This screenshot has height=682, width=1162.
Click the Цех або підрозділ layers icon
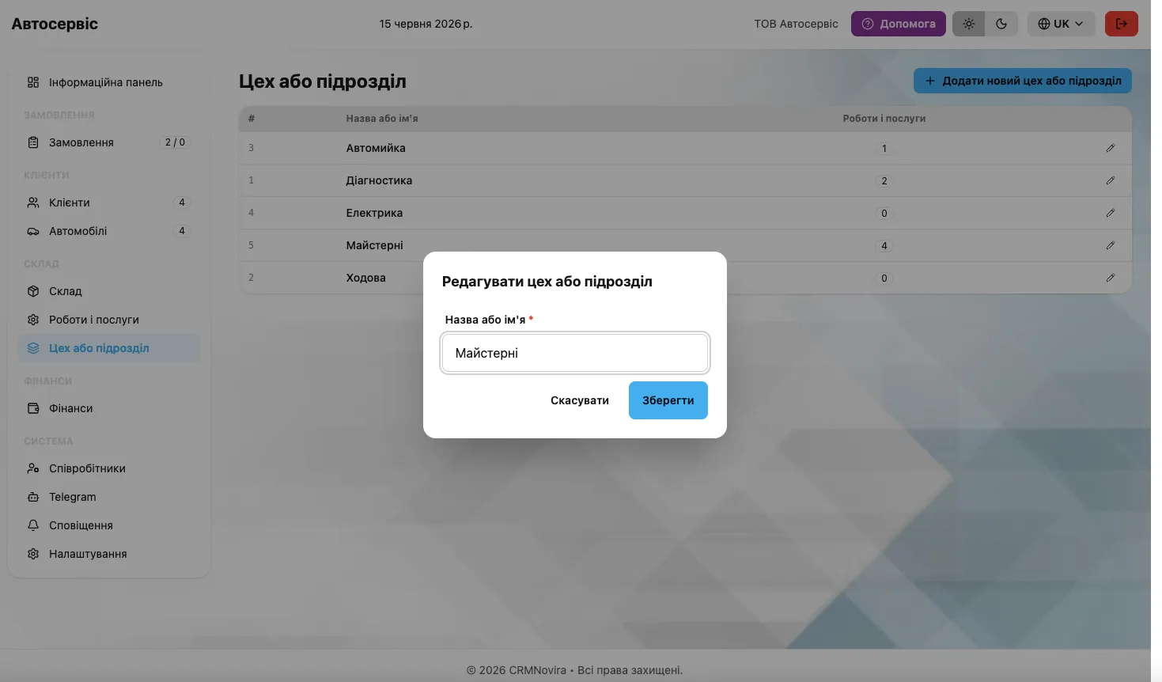[33, 348]
